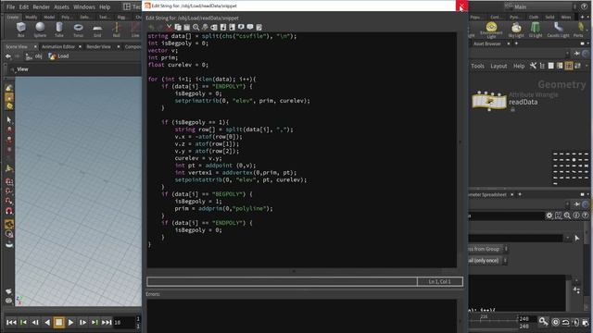Open the Edit menu
This screenshot has width=593, height=333.
23,6
